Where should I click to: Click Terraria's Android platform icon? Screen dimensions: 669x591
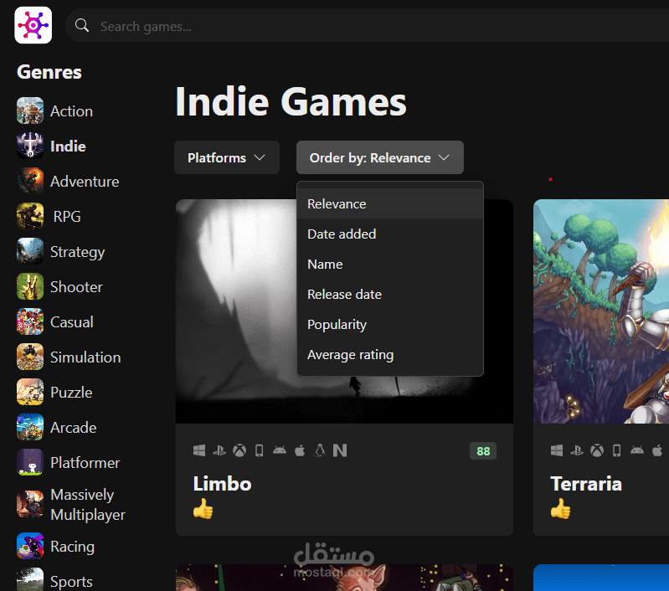[x=637, y=450]
